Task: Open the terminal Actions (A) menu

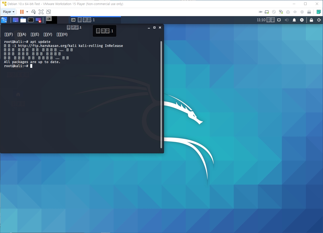Action: point(22,34)
